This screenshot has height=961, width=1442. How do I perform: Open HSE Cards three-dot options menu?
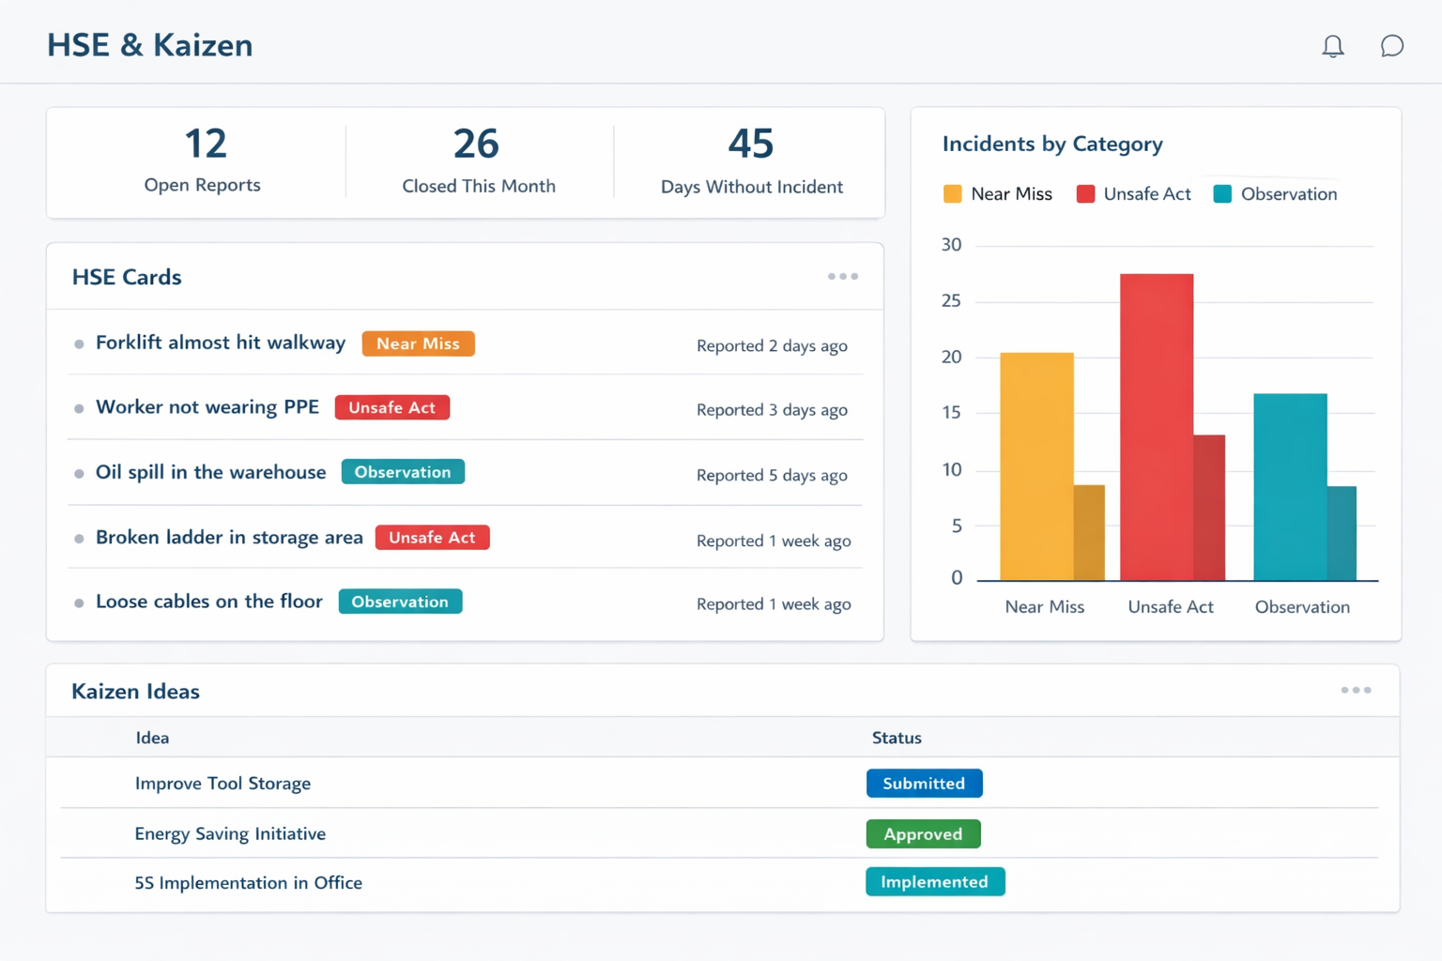(x=842, y=277)
